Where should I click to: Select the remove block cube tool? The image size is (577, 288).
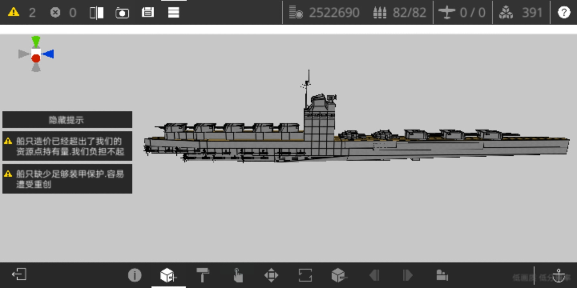[339, 275]
